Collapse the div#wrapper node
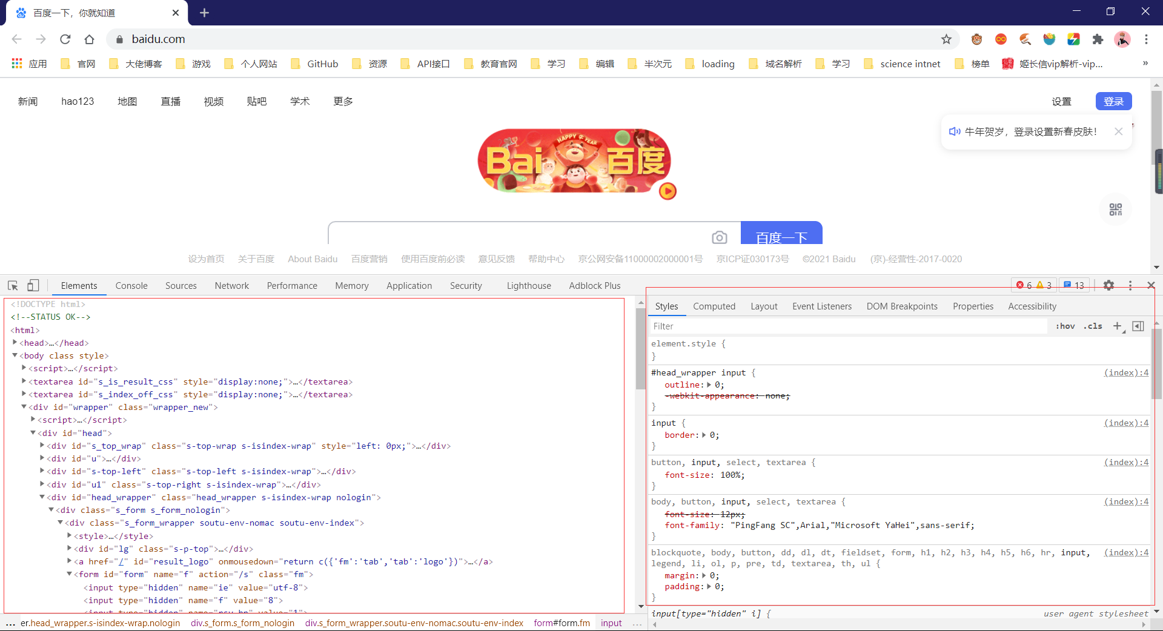Viewport: 1163px width, 631px height. pos(24,407)
